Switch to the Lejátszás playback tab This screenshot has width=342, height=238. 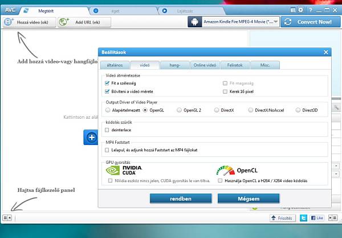click(x=192, y=11)
